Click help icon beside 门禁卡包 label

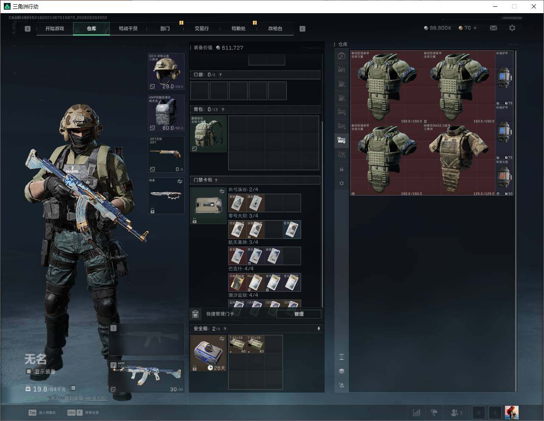click(216, 180)
